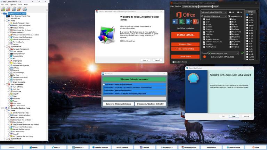Open UXThemePatcher from the bottom launcher bar
The image size is (267, 150).
(189, 147)
